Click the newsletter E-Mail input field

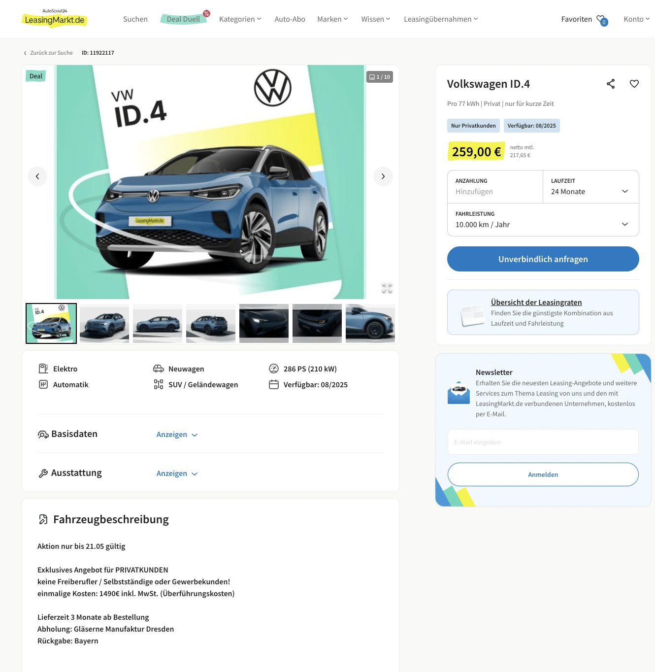point(543,442)
